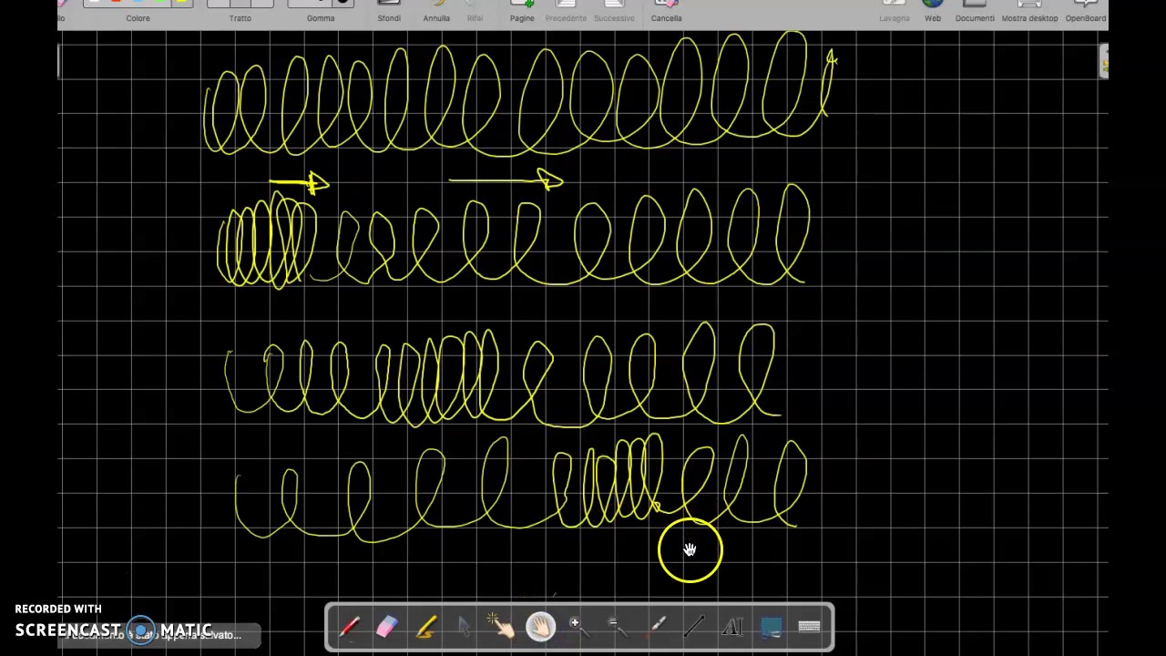This screenshot has height=656, width=1166.
Task: Select the yellow highlighter tool
Action: point(425,627)
